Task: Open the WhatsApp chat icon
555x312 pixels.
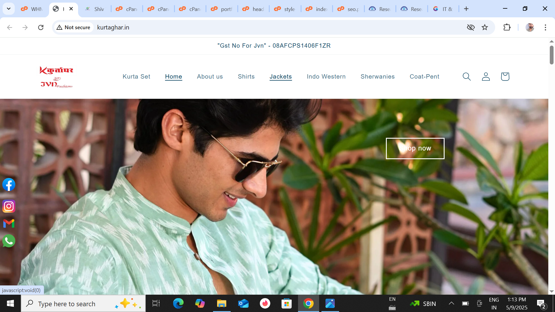Action: pyautogui.click(x=9, y=241)
